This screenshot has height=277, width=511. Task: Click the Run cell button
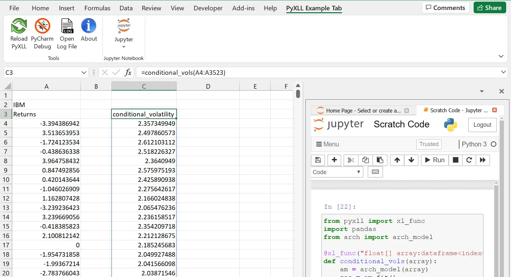(x=435, y=160)
